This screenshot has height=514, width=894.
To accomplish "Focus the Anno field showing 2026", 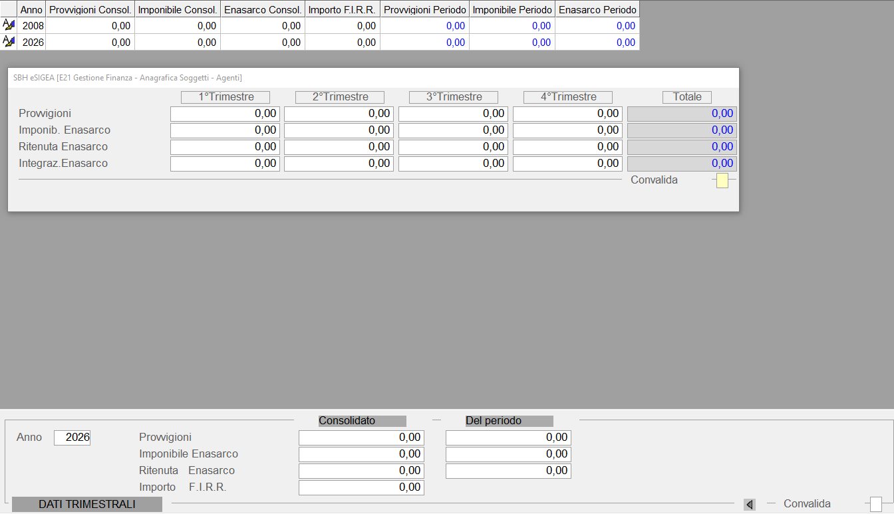I will click(72, 438).
